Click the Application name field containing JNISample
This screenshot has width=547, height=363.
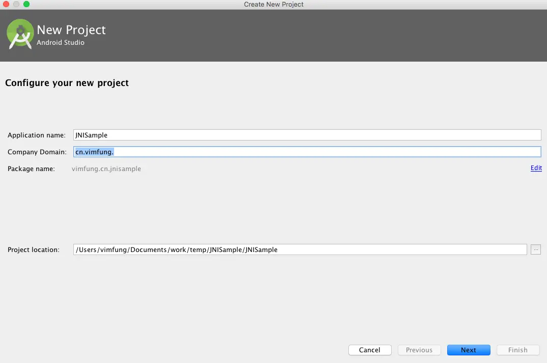(307, 135)
